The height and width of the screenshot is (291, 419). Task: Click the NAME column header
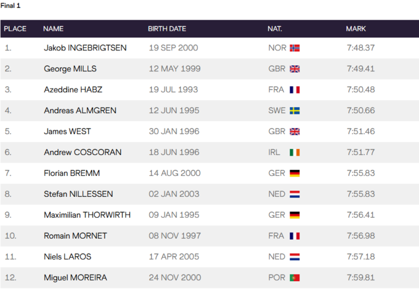click(54, 29)
